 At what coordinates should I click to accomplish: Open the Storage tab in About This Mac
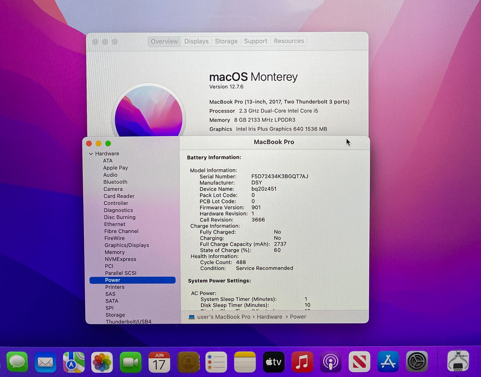pyautogui.click(x=226, y=41)
